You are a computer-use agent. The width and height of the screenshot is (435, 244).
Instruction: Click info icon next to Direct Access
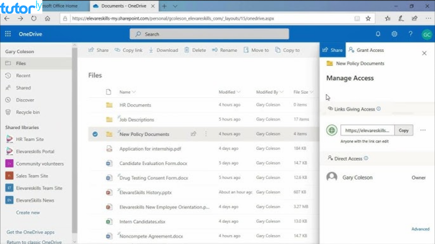pos(366,158)
